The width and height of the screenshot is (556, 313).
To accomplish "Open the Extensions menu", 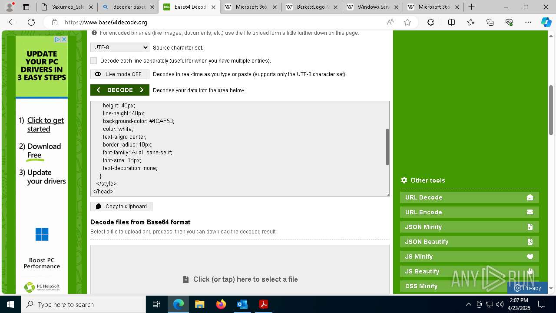I will tap(430, 22).
